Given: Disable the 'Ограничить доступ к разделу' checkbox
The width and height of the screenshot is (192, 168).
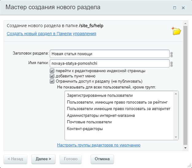Looking at the screenshot, I should click(x=52, y=81).
